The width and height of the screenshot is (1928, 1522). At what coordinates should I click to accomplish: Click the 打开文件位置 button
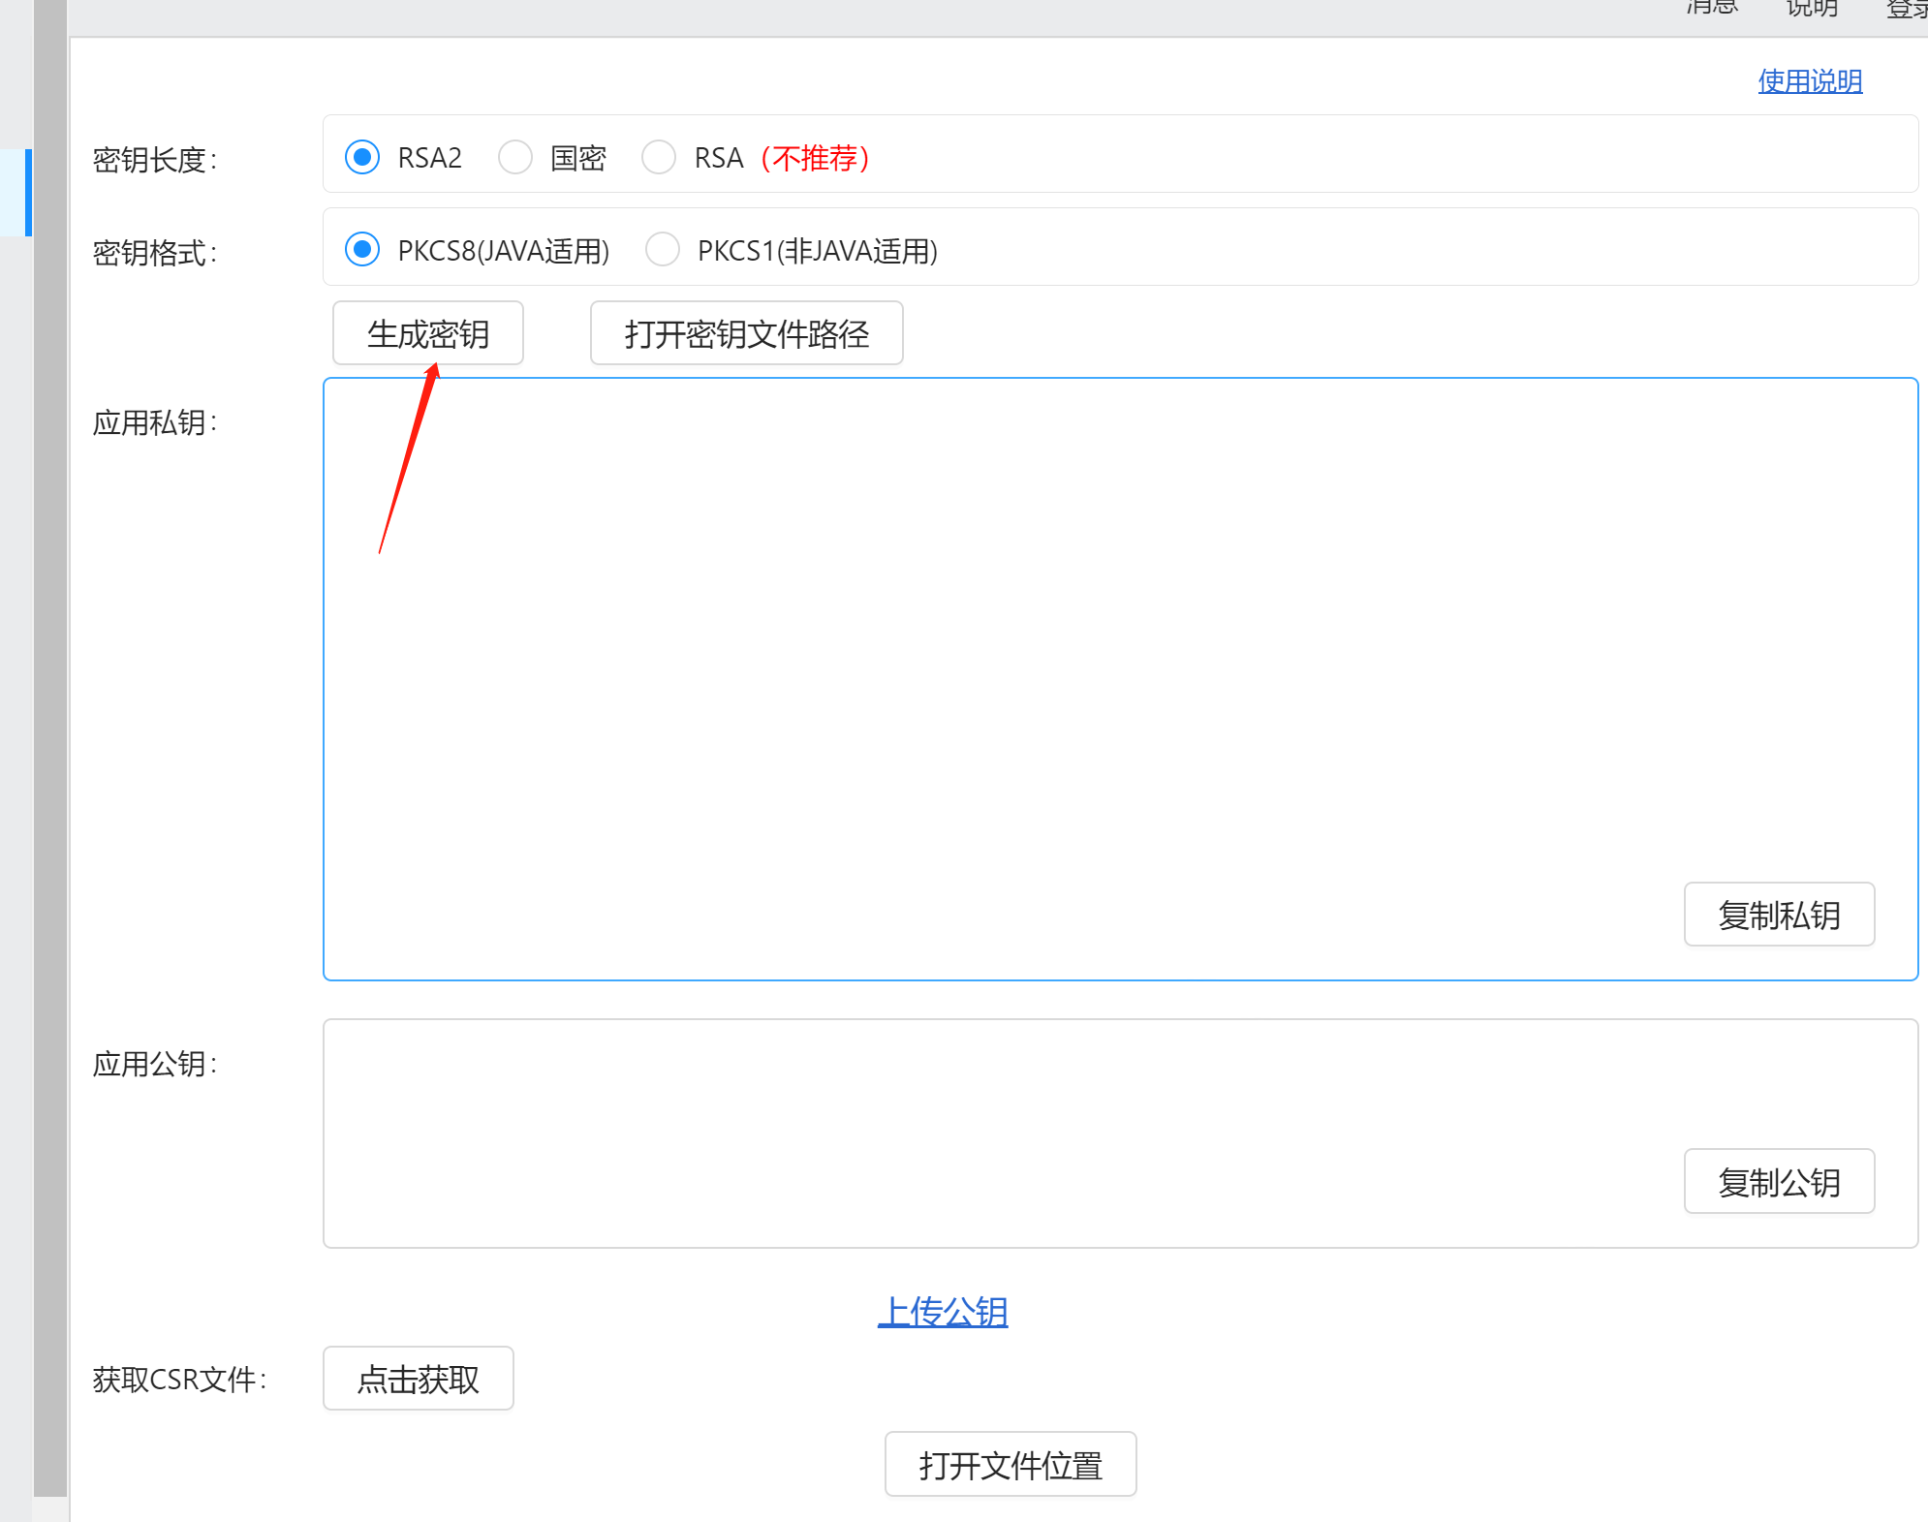tap(1010, 1464)
